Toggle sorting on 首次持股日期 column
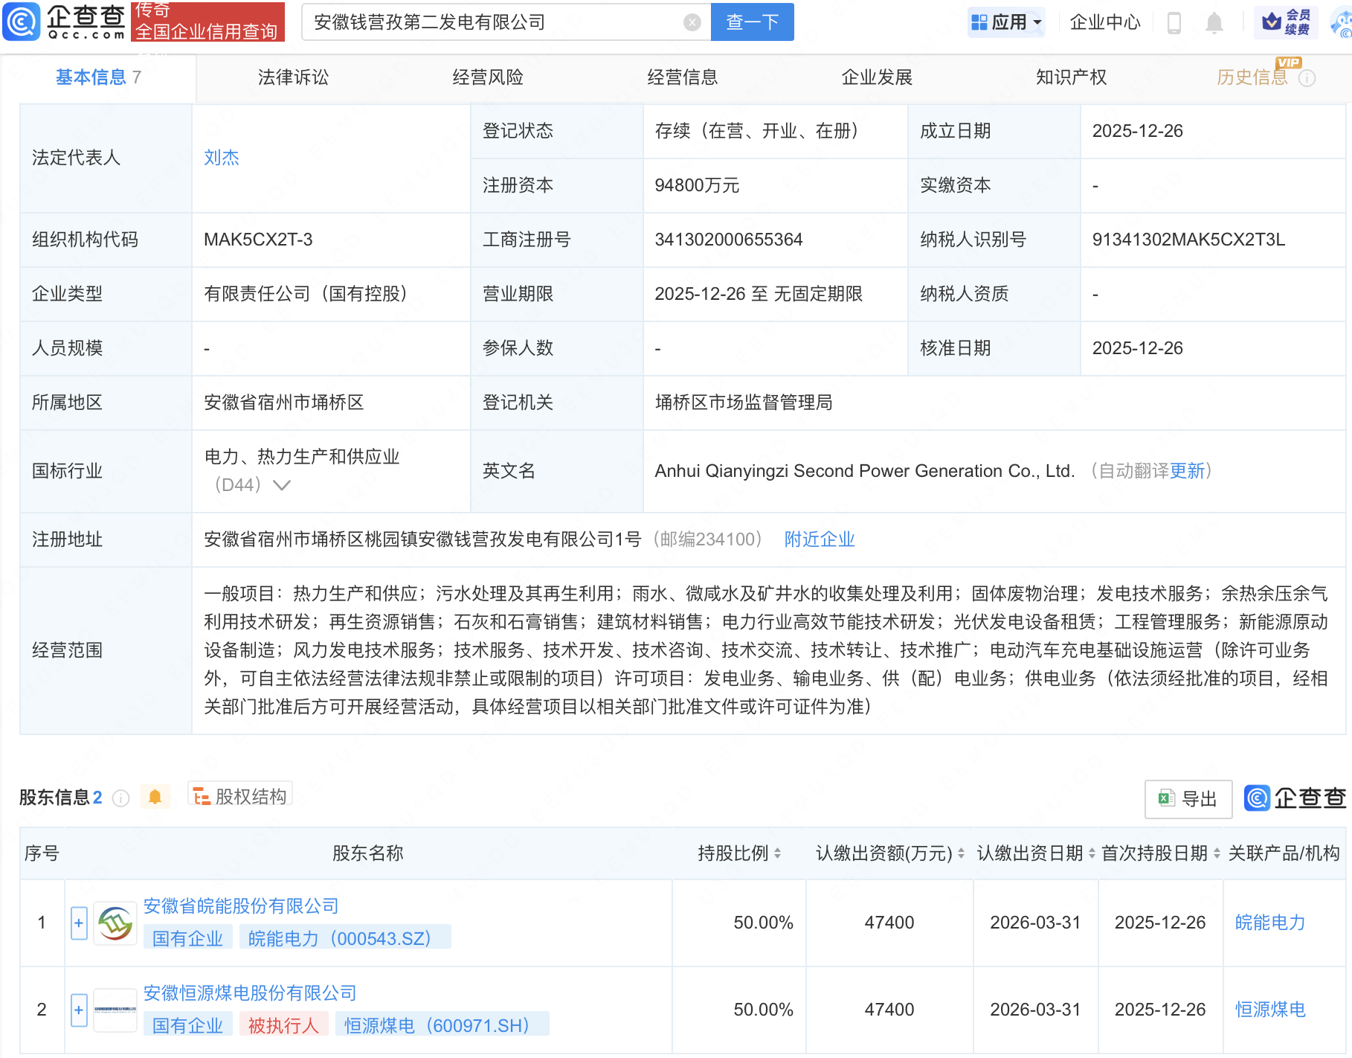This screenshot has height=1058, width=1352. point(1217,853)
